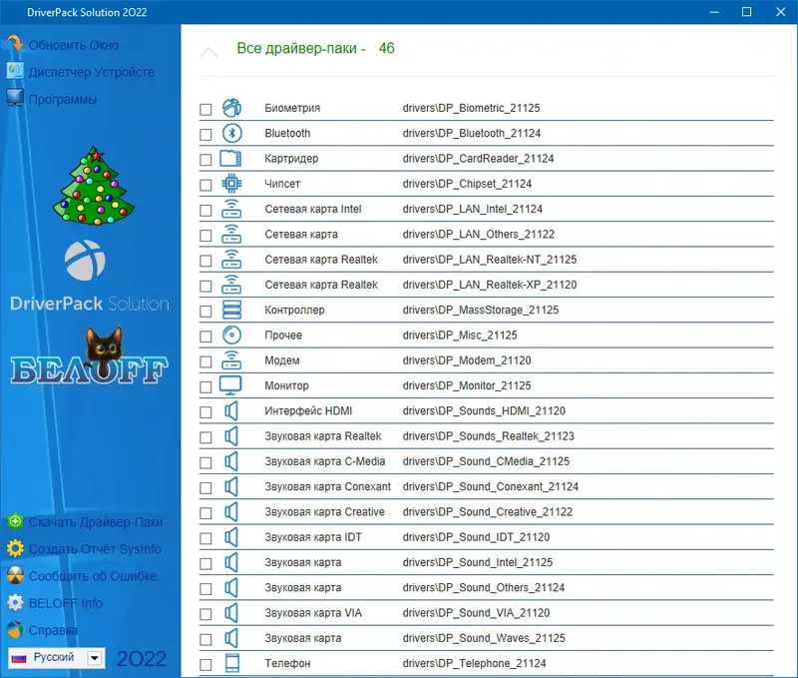This screenshot has width=798, height=678.
Task: Open BELOFF Info link
Action: [x=66, y=603]
